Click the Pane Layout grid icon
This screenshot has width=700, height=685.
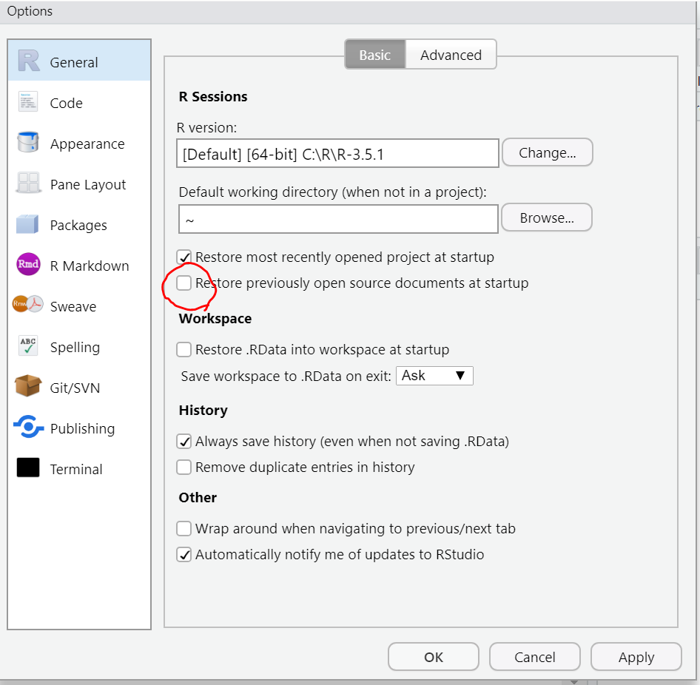point(28,183)
